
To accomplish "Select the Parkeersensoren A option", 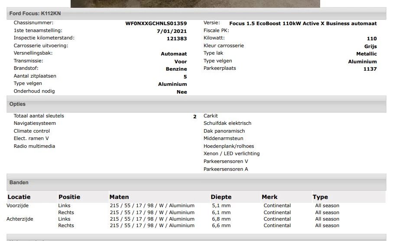I will pyautogui.click(x=226, y=169).
